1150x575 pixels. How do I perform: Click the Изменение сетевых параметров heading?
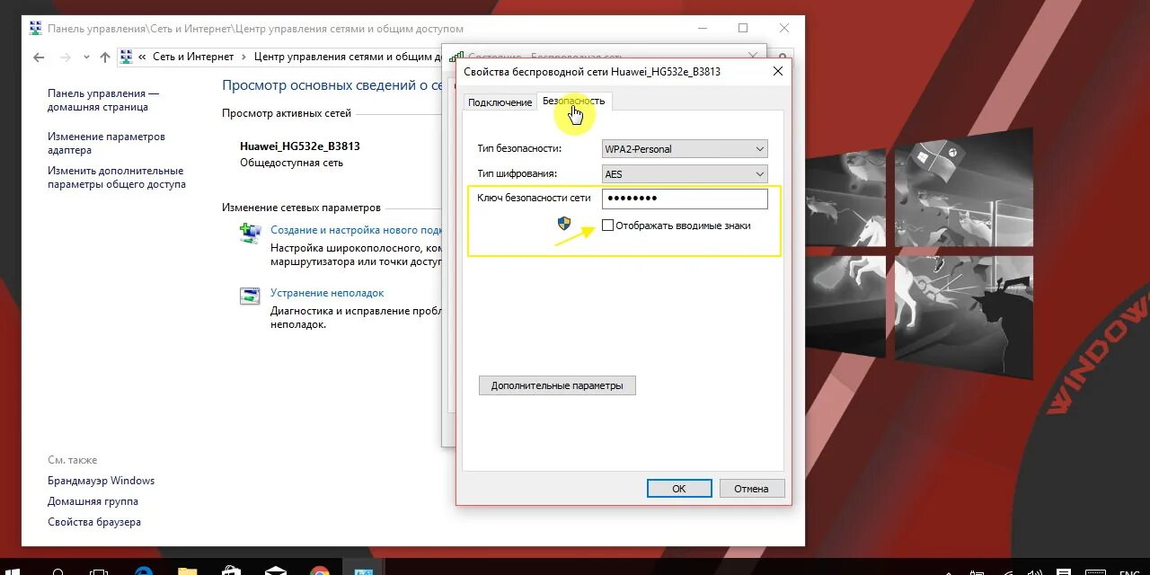click(301, 208)
